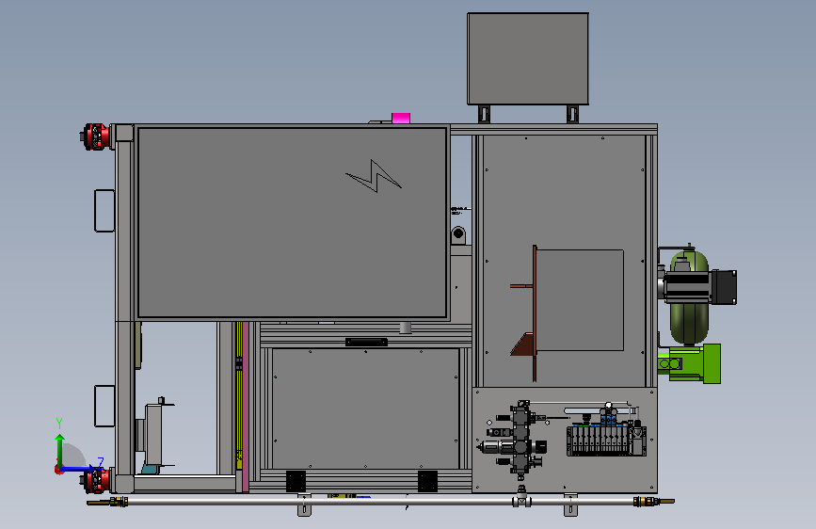Select the pneumatic filter regulator assembly
The image size is (816, 529).
click(514, 439)
